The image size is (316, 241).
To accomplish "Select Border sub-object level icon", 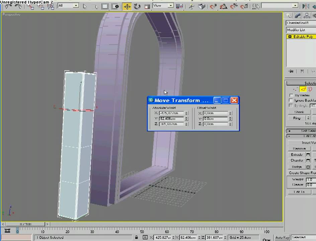I will (310, 89).
